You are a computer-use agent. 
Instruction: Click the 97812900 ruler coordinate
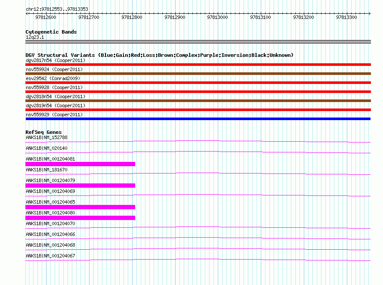pos(175,17)
